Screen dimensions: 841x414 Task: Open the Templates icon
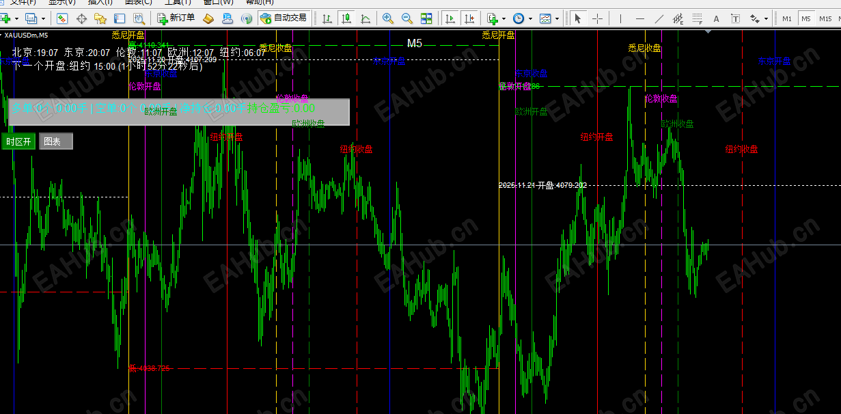tap(545, 18)
